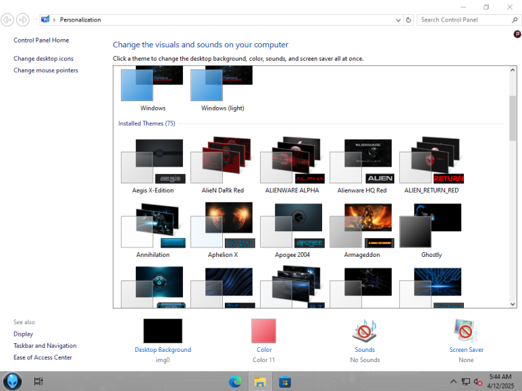522x391 pixels.
Task: Open the Color link
Action: 264,350
